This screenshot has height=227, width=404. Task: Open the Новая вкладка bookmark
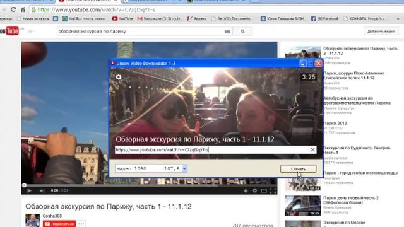[x=33, y=18]
